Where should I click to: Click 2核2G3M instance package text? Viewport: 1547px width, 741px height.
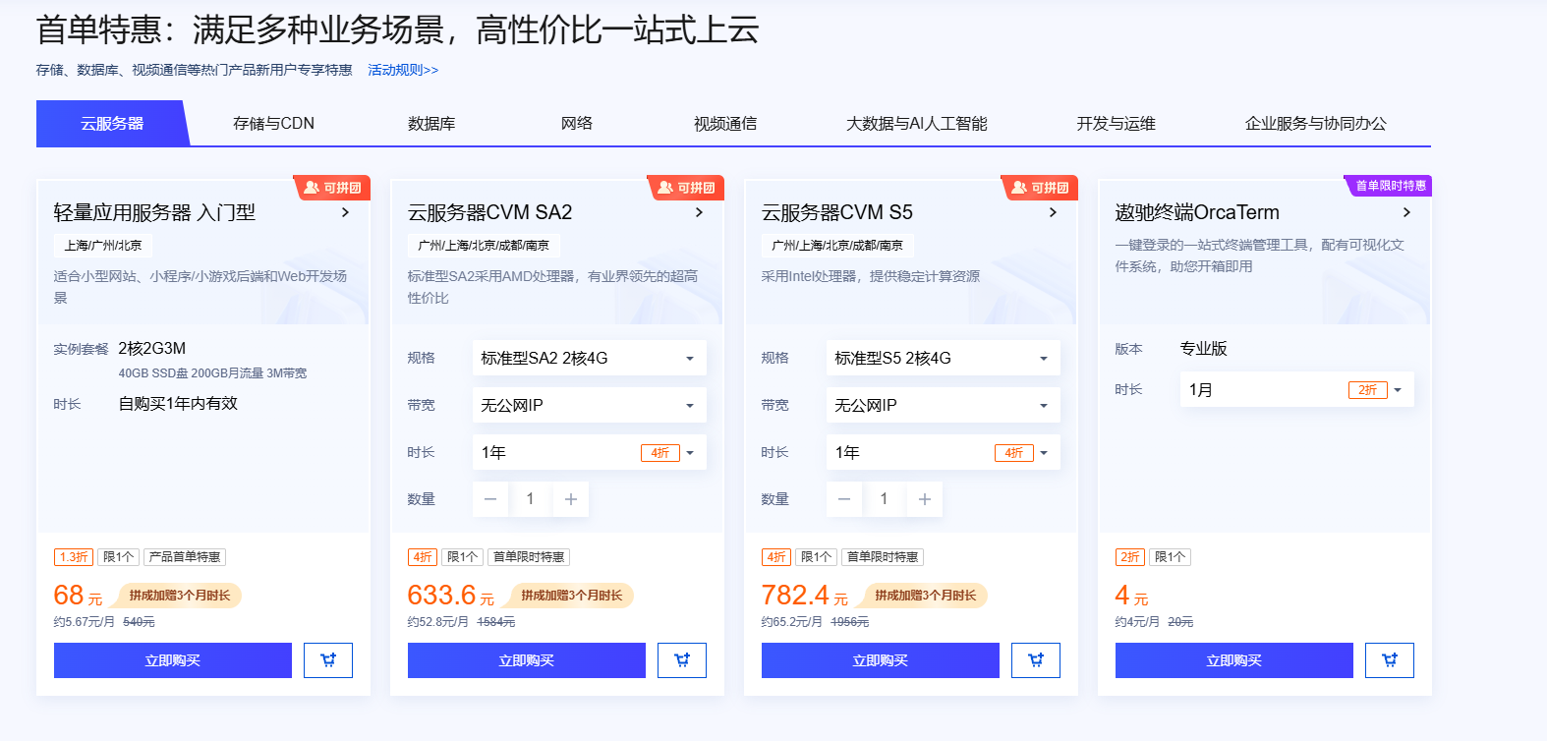pos(152,348)
